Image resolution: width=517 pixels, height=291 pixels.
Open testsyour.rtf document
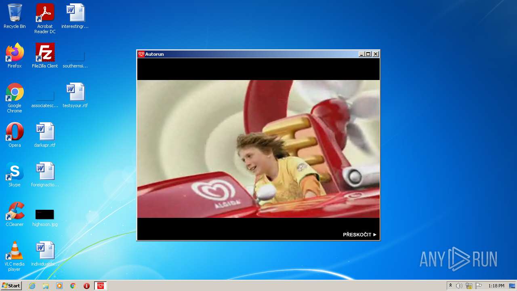[75, 95]
